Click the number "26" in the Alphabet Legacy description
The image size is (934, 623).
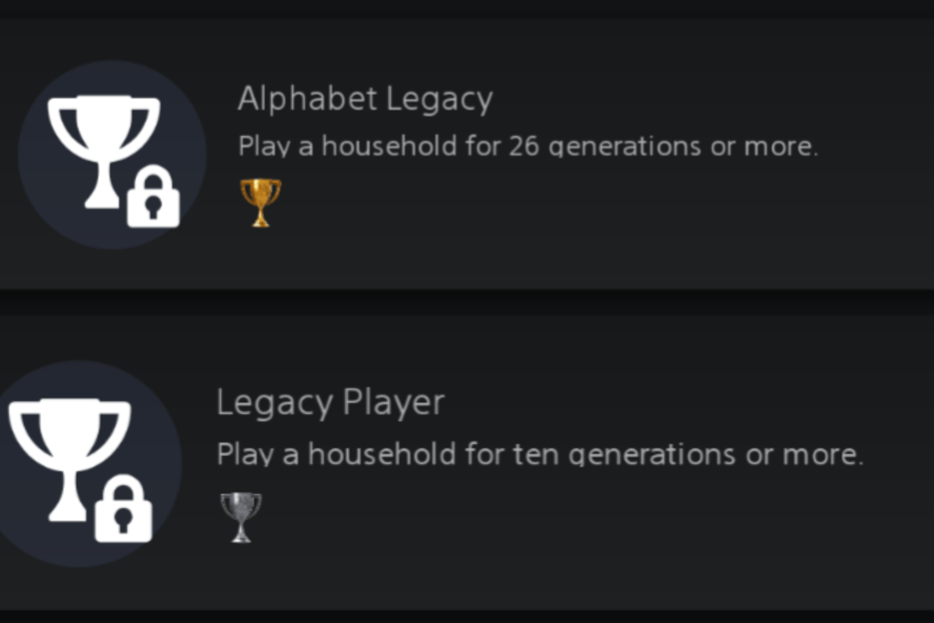click(524, 146)
